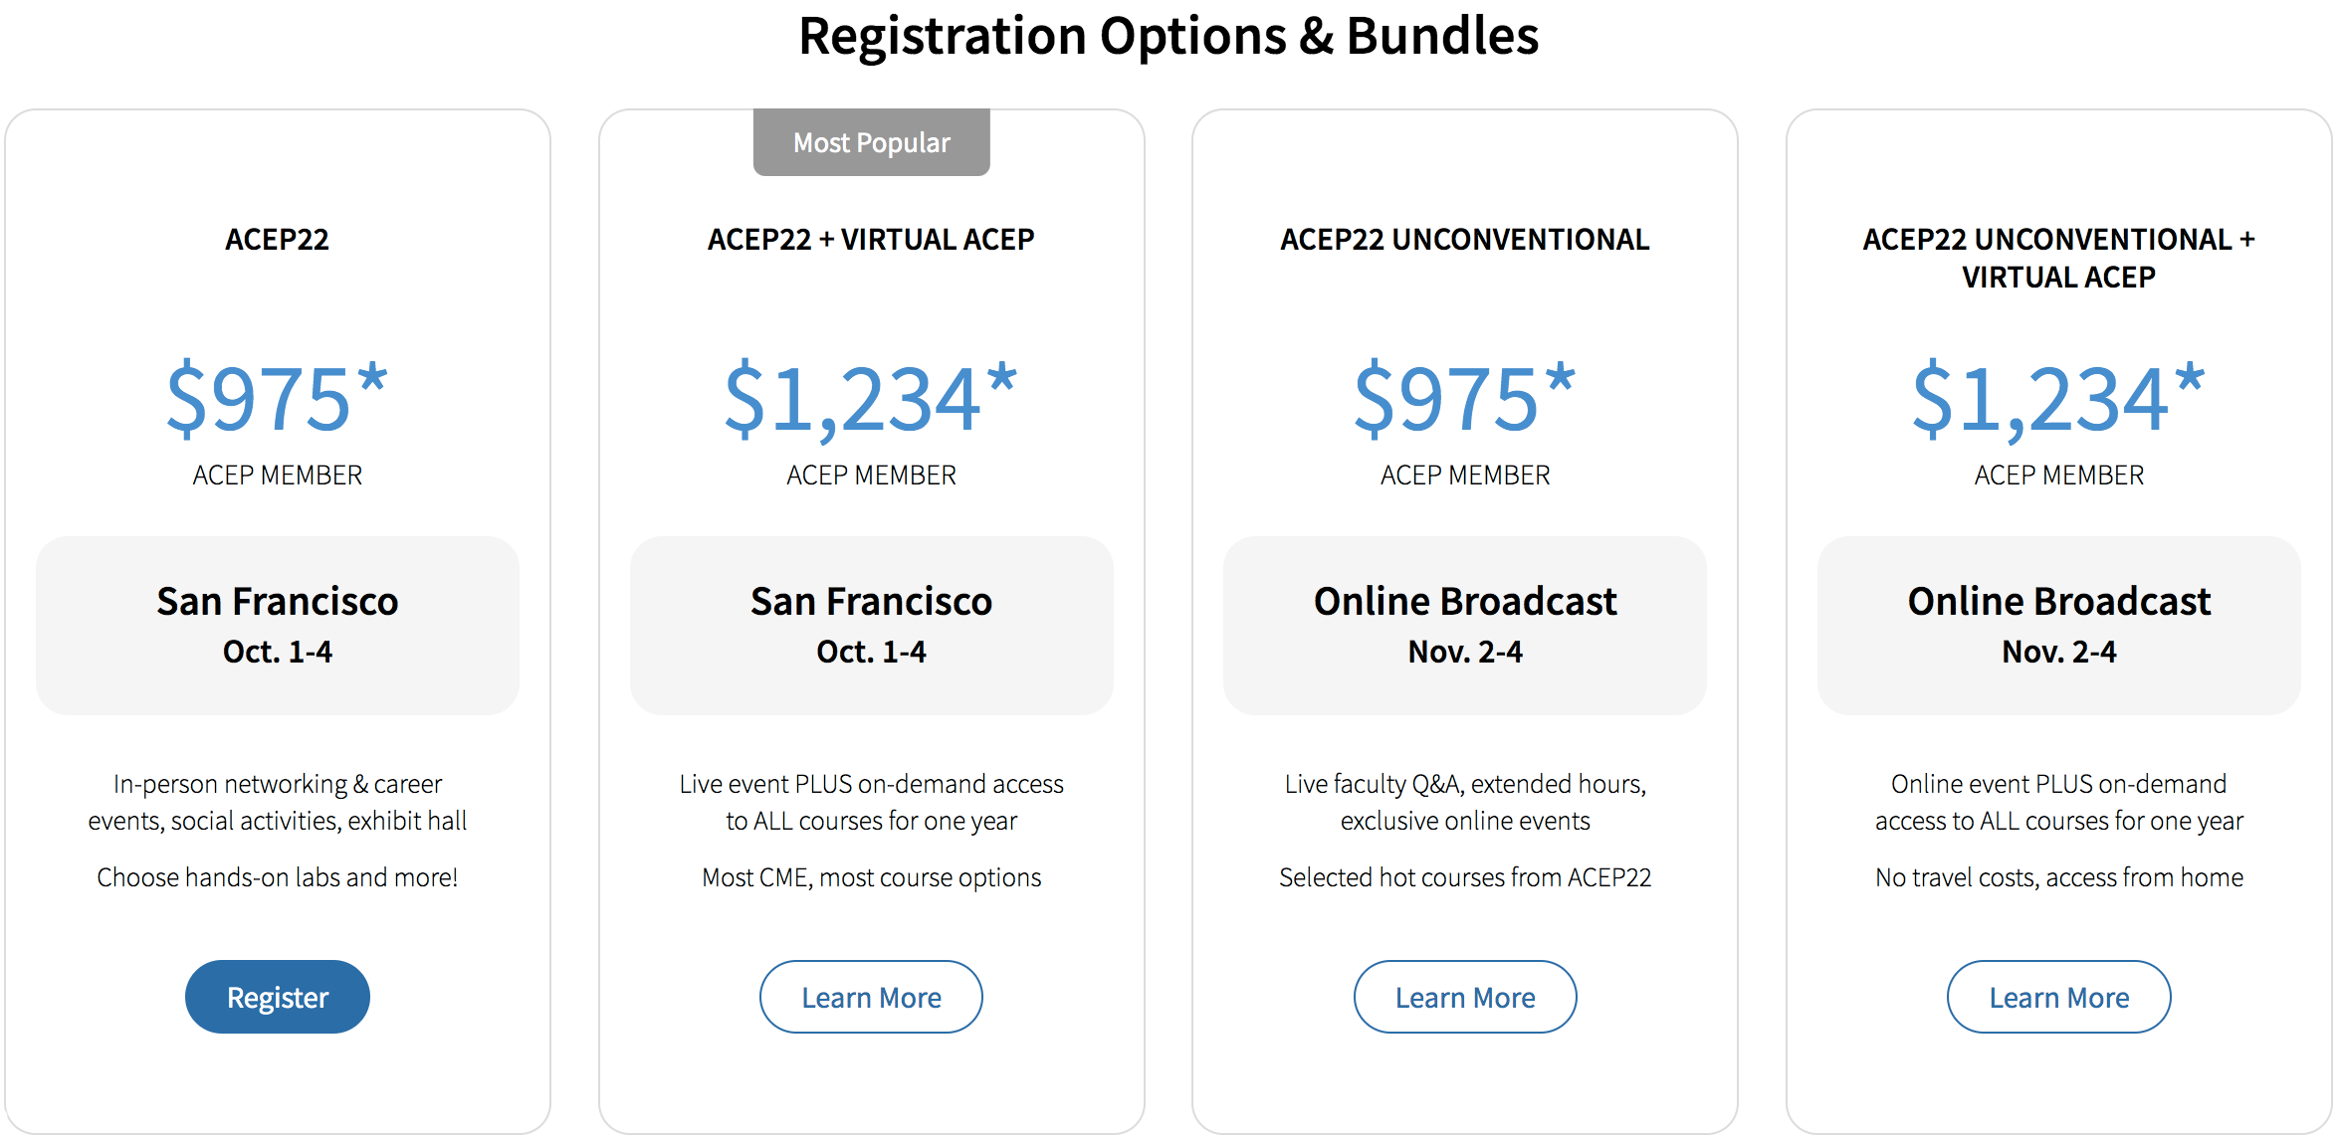
Task: Click the 'Choose hands-on labs and more!' text
Action: pyautogui.click(x=277, y=877)
